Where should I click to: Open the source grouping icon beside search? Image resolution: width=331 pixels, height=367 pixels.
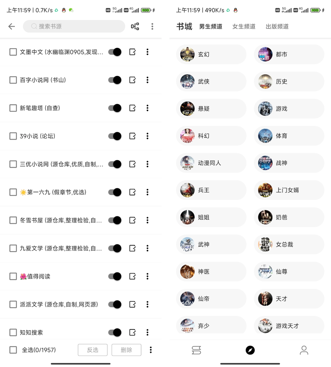pyautogui.click(x=135, y=27)
